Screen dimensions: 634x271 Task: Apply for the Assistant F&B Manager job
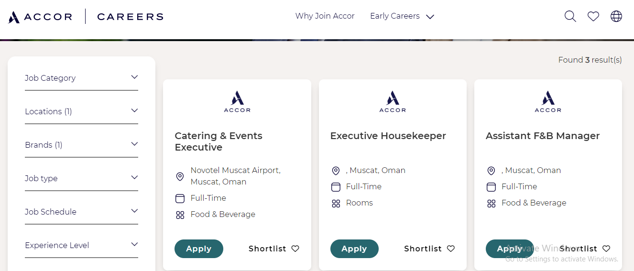pyautogui.click(x=510, y=249)
